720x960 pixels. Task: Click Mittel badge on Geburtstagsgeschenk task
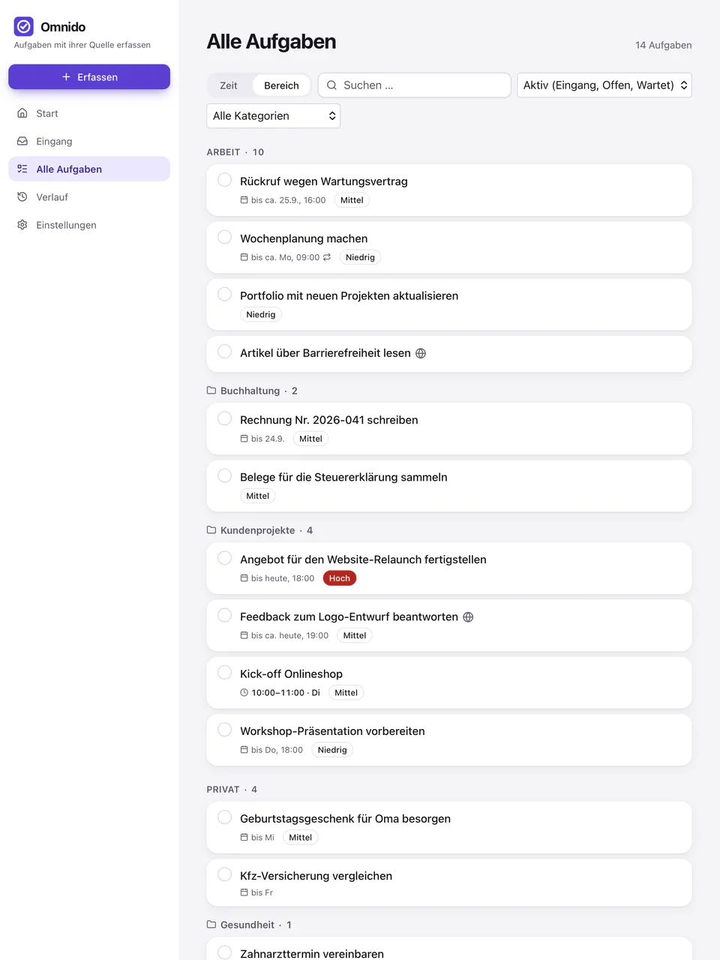[300, 838]
